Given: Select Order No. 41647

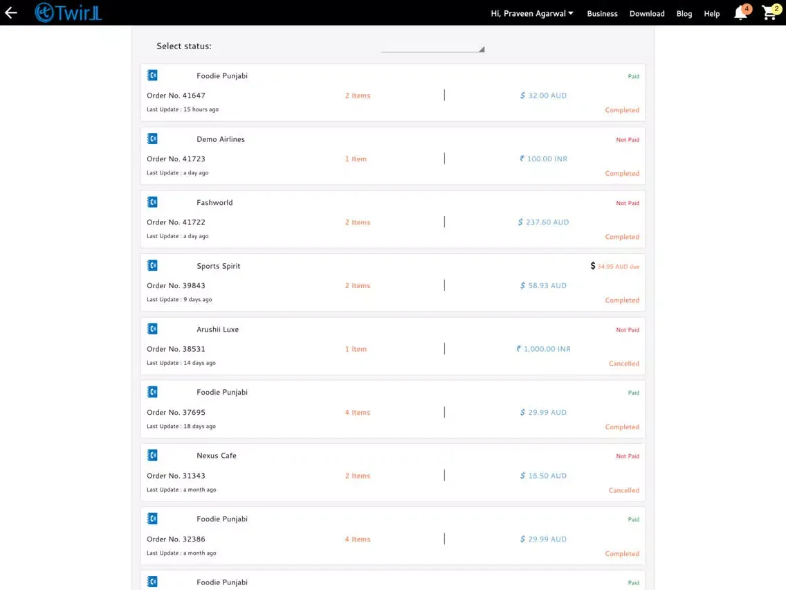Looking at the screenshot, I should coord(176,96).
